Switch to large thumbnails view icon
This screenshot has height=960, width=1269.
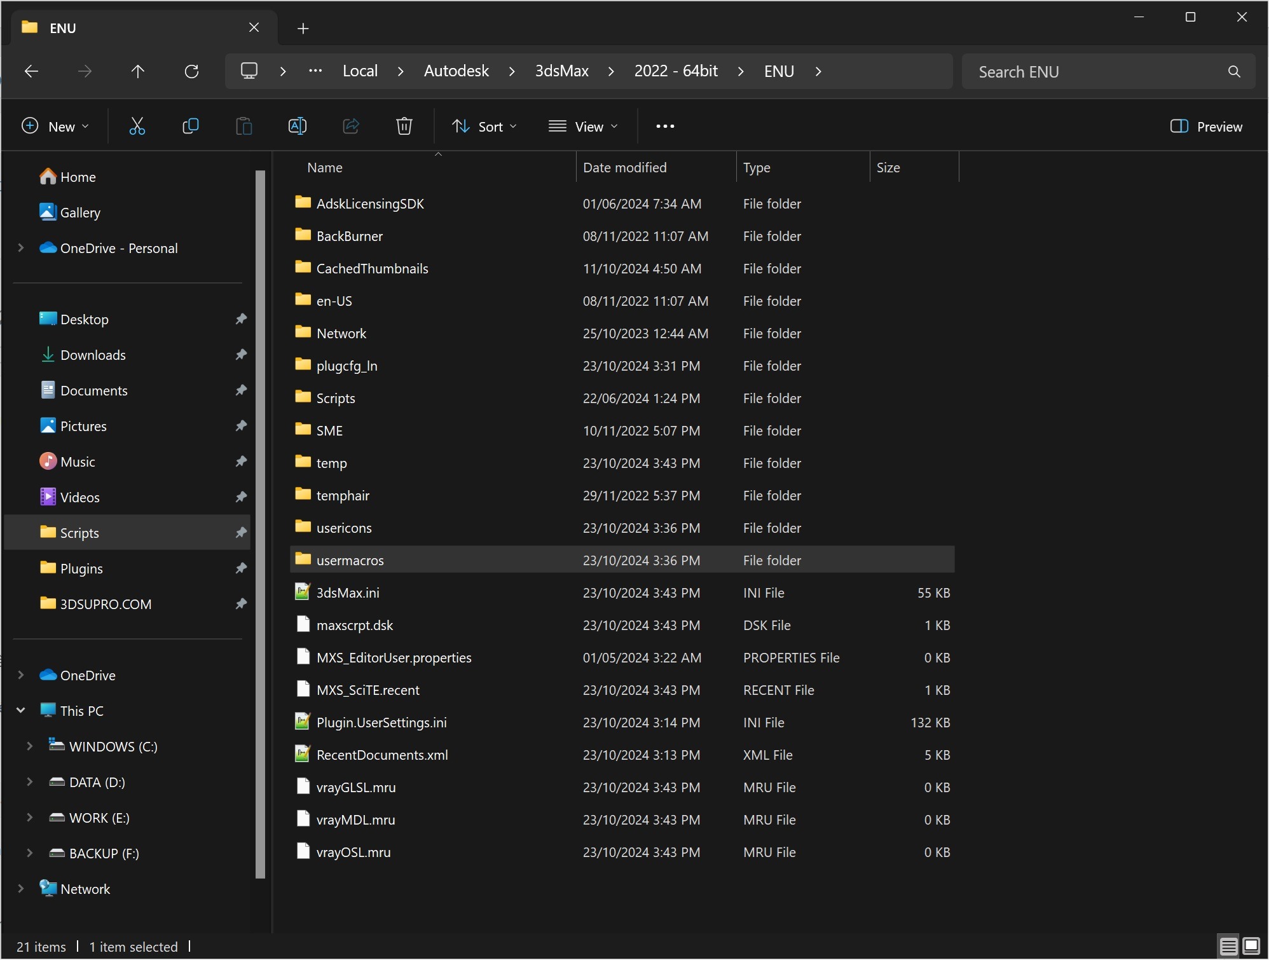(1251, 947)
